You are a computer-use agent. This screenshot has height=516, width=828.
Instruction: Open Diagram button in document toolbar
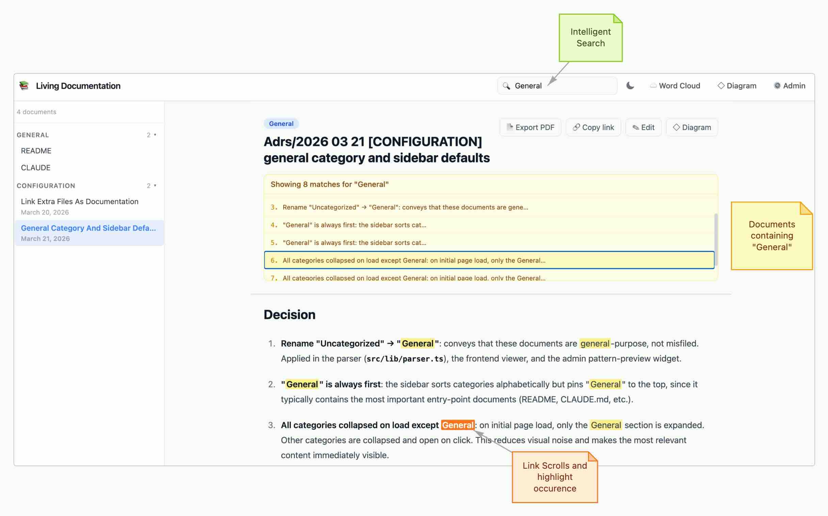point(692,127)
